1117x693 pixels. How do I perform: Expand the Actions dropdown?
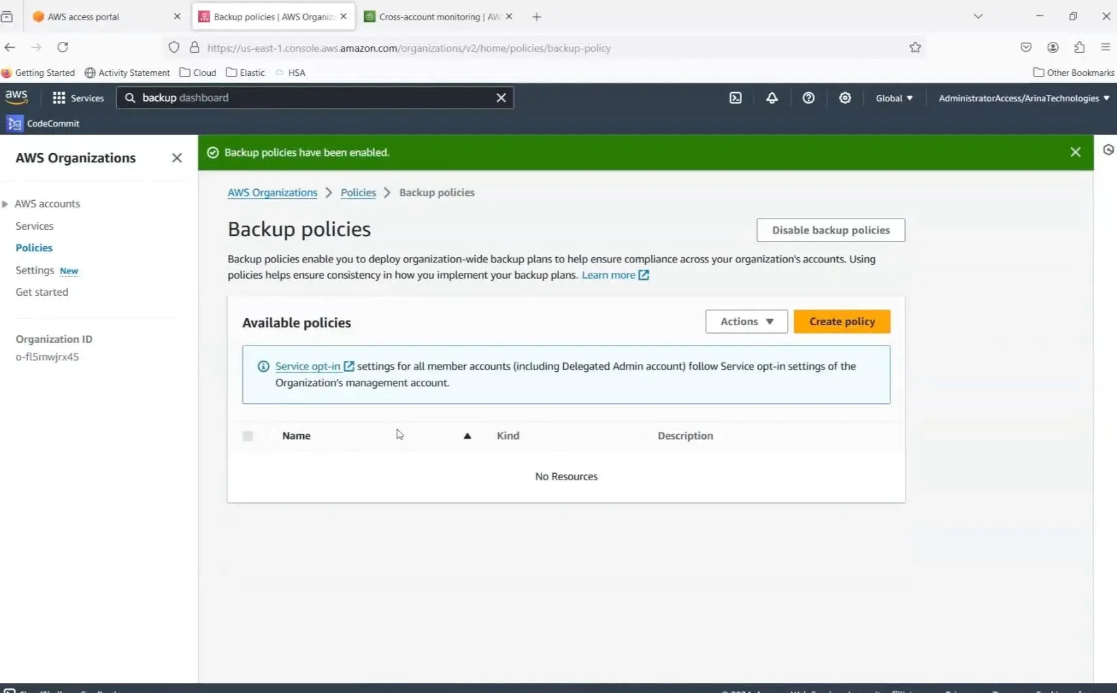coord(746,322)
